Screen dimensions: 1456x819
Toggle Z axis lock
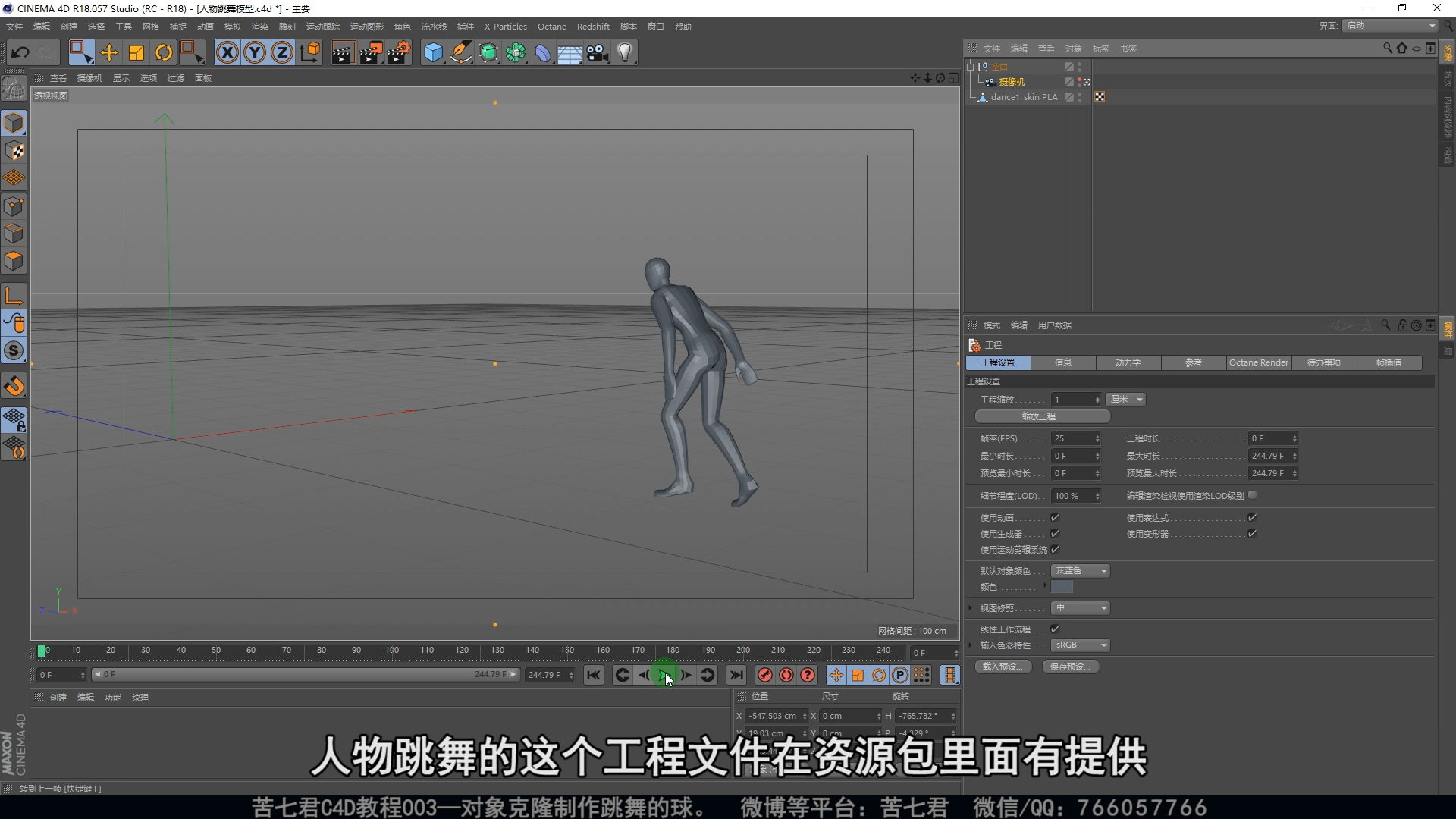click(282, 52)
